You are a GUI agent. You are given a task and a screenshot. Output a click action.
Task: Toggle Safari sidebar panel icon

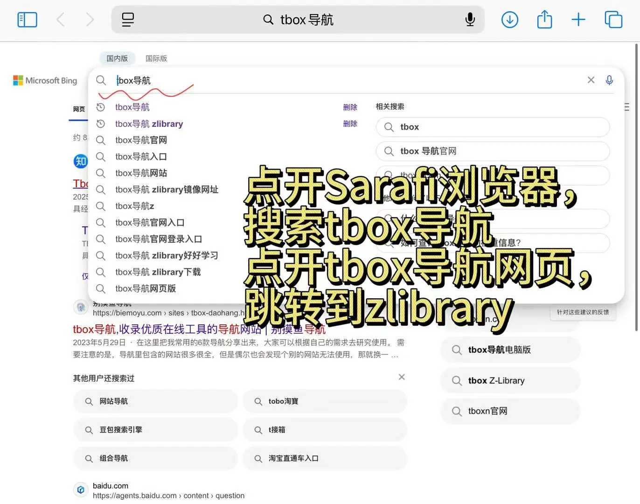27,20
